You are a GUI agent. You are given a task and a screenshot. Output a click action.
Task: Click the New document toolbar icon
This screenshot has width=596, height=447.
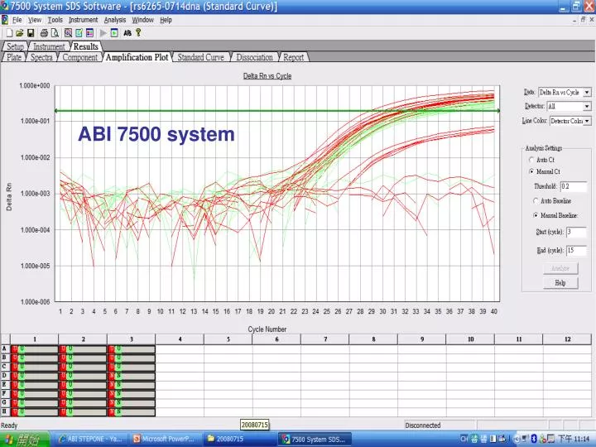pos(9,33)
